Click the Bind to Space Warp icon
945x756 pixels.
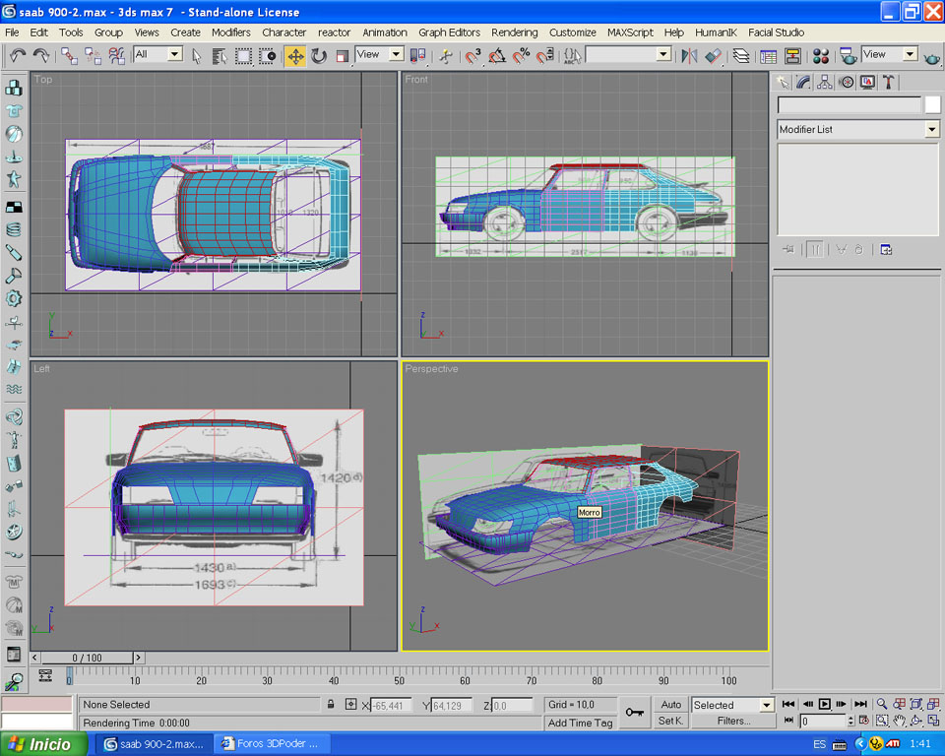pyautogui.click(x=116, y=56)
